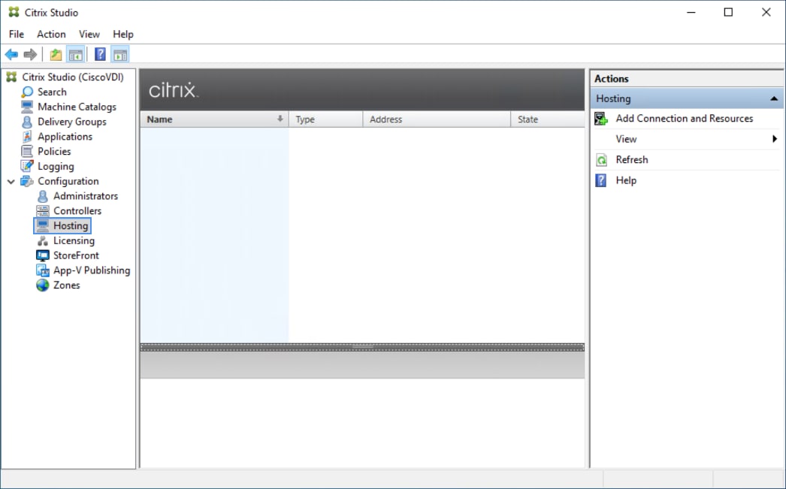Click the Zones globe icon
786x489 pixels.
click(43, 285)
